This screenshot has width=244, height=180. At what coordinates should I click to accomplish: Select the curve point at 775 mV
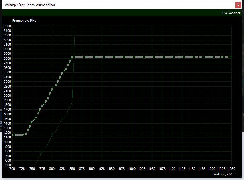coord(42,106)
